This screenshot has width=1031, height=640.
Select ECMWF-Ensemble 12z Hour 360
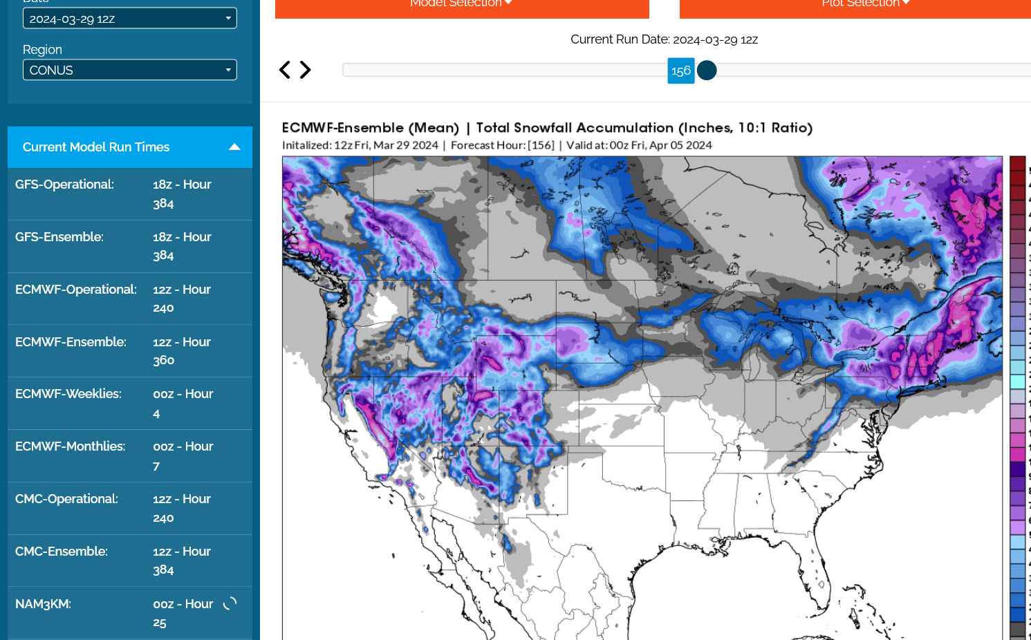point(130,351)
